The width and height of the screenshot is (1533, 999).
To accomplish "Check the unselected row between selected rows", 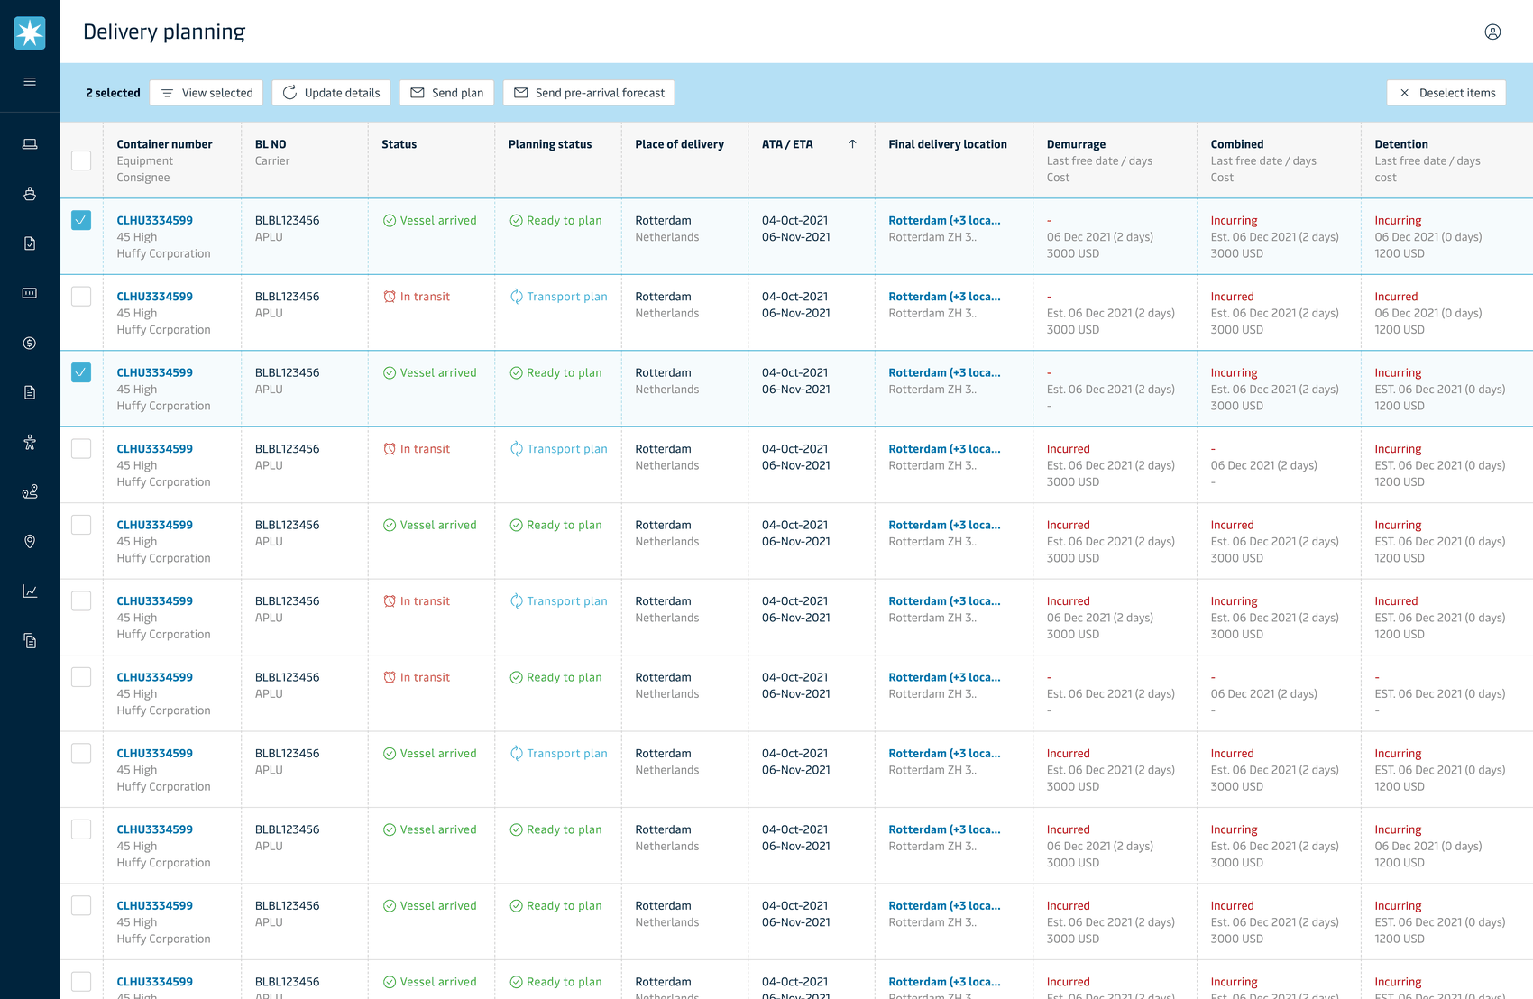I will [81, 297].
